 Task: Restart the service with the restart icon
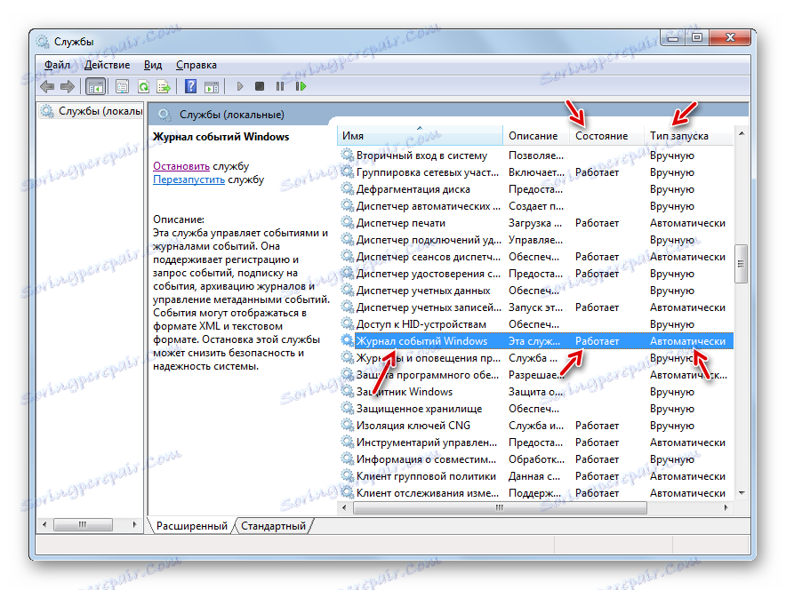[301, 87]
